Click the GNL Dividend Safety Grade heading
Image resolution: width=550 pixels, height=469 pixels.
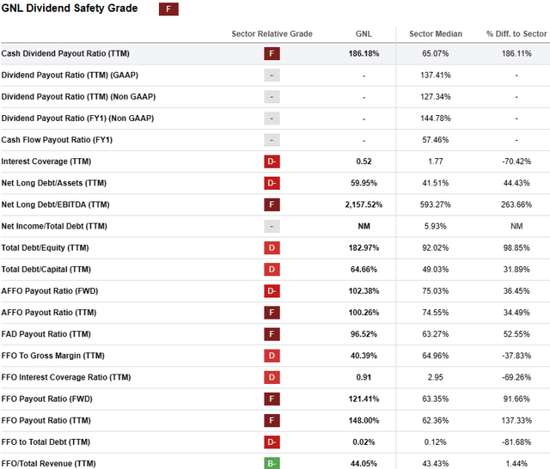point(70,8)
